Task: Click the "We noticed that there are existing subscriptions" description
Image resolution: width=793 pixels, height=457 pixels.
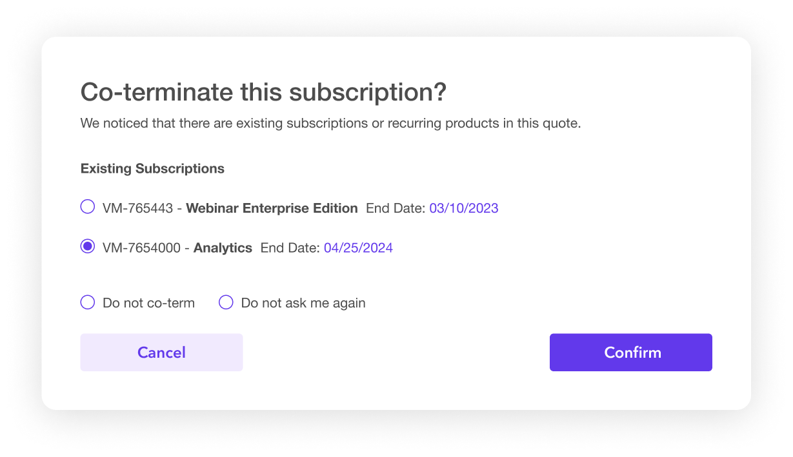Action: pos(330,123)
